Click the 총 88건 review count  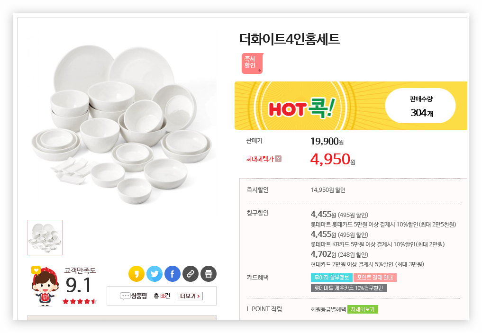(162, 296)
